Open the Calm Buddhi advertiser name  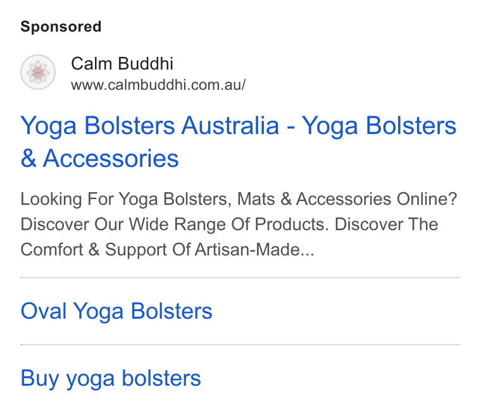(x=122, y=64)
